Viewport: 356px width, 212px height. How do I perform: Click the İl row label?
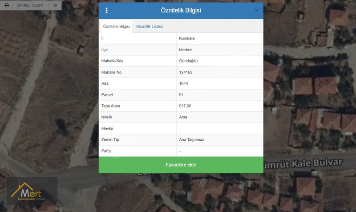(102, 38)
